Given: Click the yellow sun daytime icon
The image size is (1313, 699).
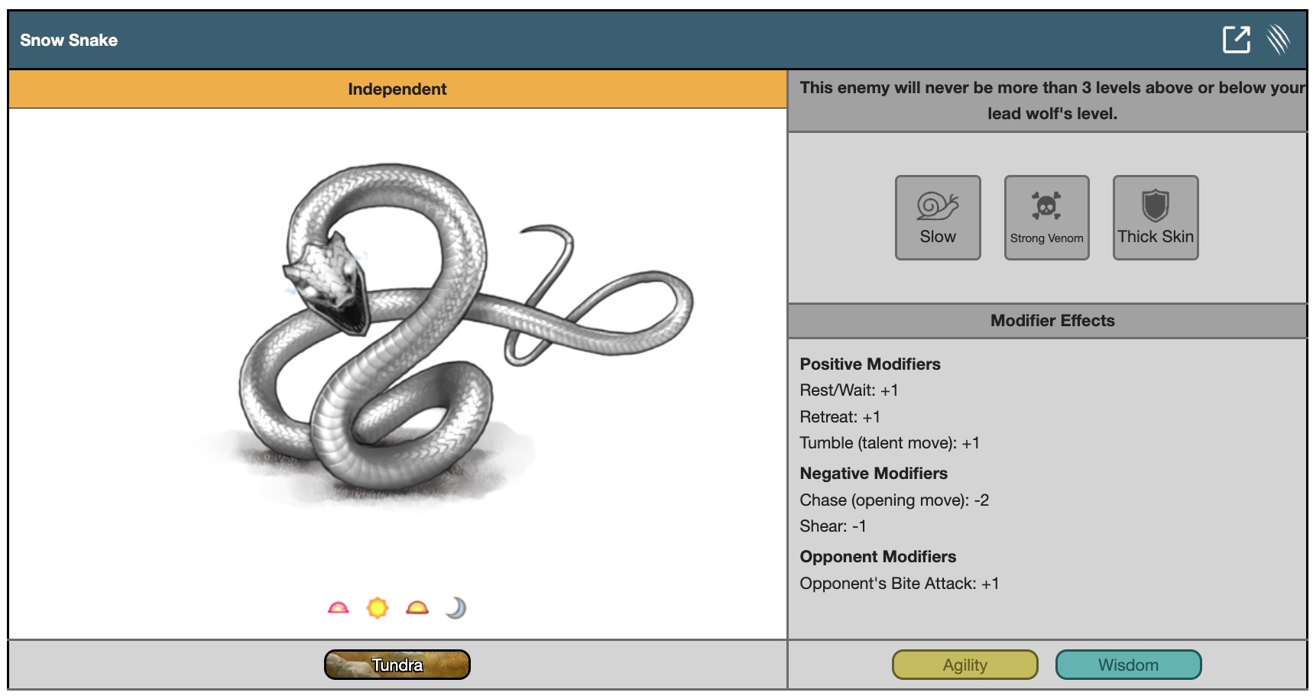Looking at the screenshot, I should click(378, 608).
